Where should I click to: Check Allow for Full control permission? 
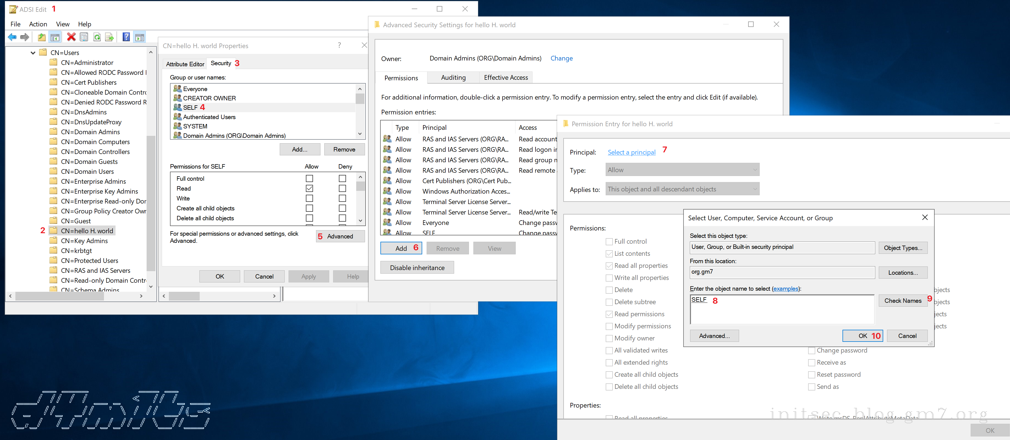point(309,178)
